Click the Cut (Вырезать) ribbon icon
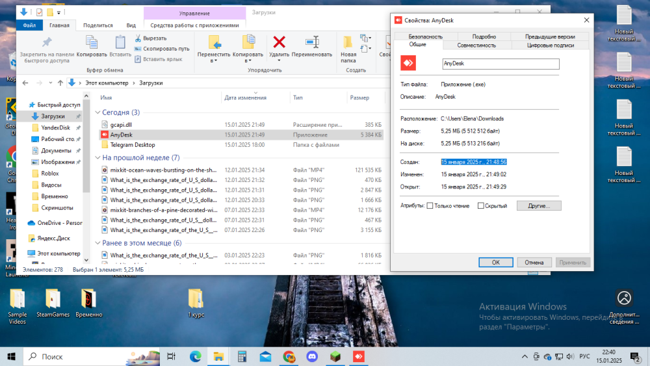The image size is (650, 366). [x=138, y=38]
